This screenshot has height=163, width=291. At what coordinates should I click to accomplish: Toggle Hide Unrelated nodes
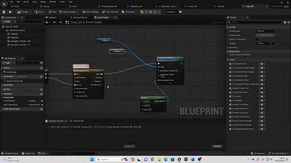(67, 12)
